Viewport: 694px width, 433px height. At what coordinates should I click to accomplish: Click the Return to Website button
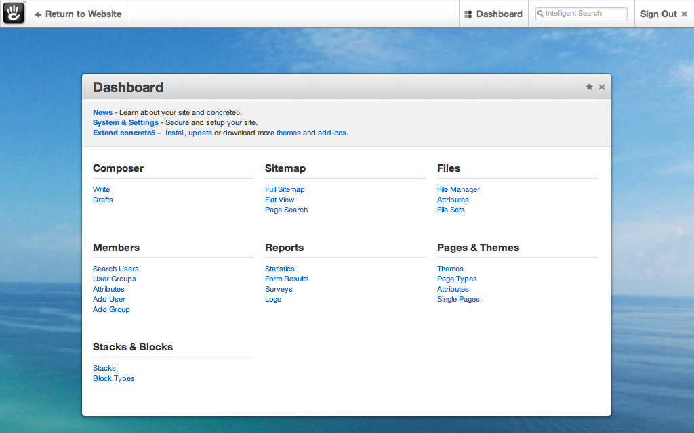(78, 14)
